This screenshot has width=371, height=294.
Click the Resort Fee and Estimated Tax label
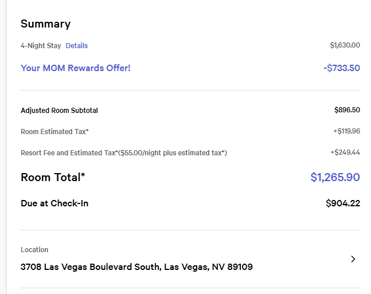[69, 153]
